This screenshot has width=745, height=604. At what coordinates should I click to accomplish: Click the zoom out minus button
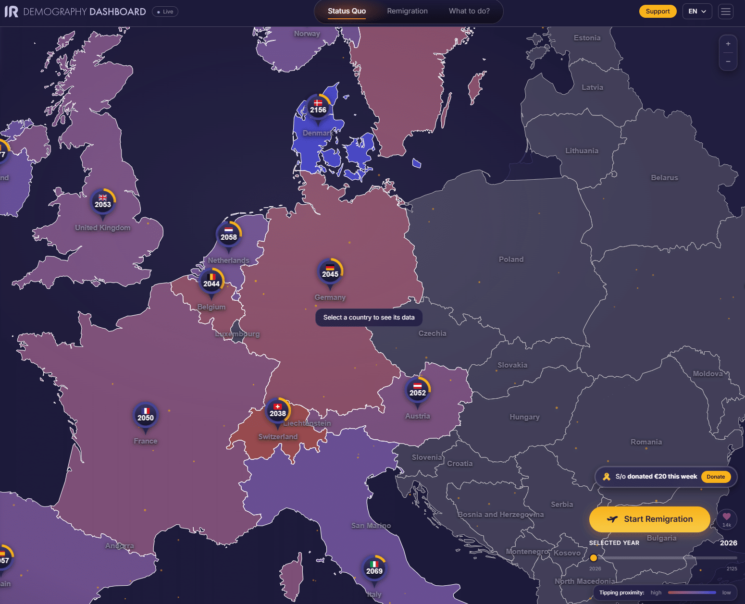[x=728, y=62]
